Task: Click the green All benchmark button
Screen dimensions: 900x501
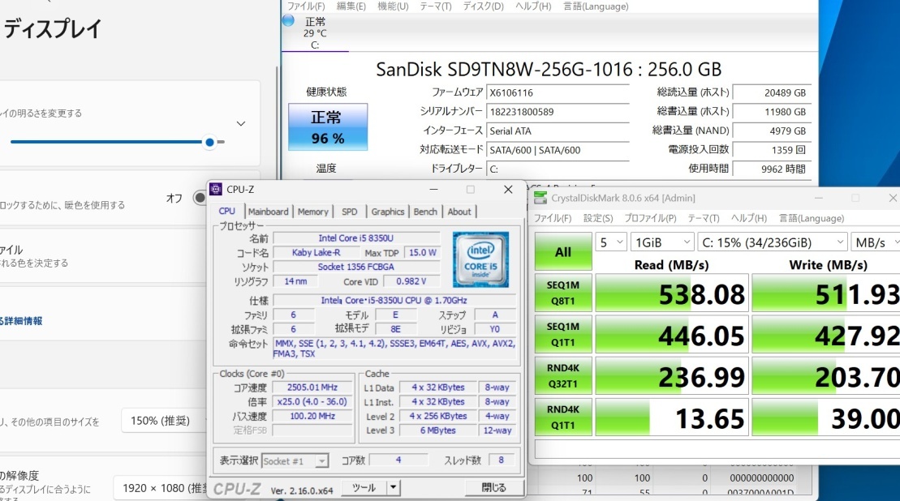Action: tap(562, 251)
